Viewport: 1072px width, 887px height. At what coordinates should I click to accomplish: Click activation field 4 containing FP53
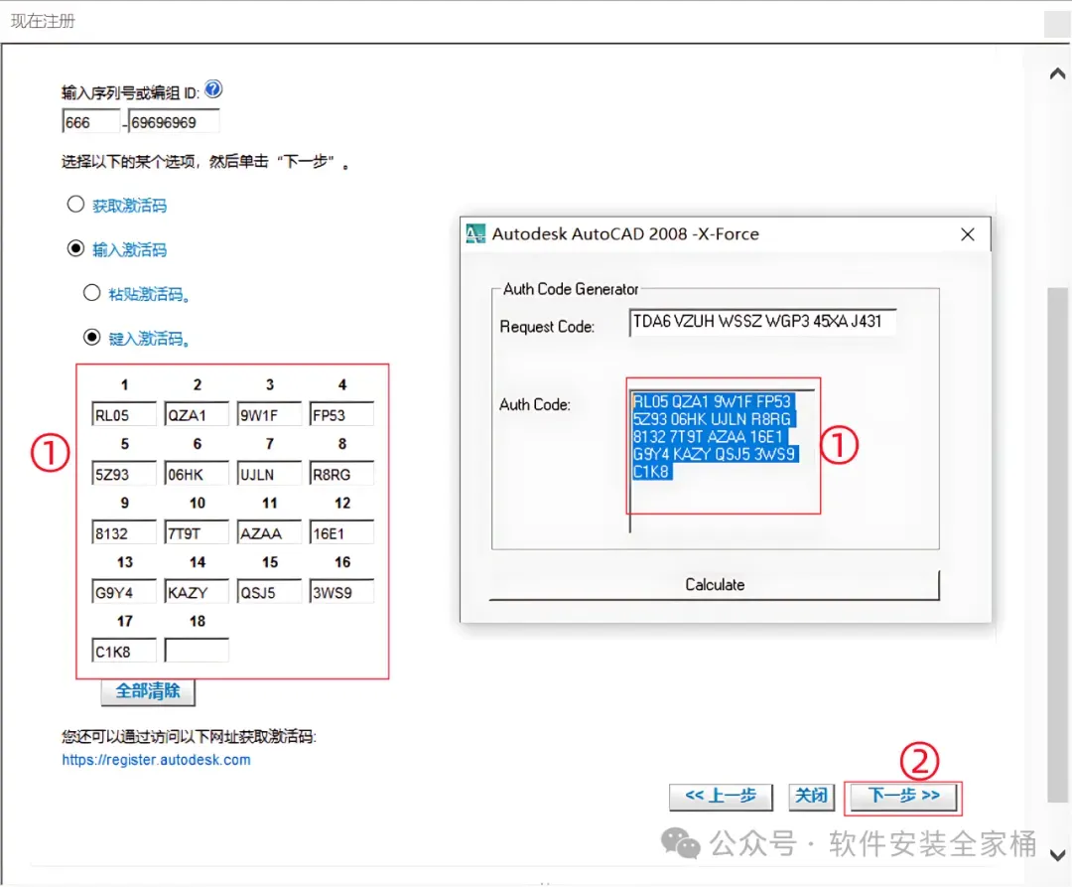tap(341, 414)
